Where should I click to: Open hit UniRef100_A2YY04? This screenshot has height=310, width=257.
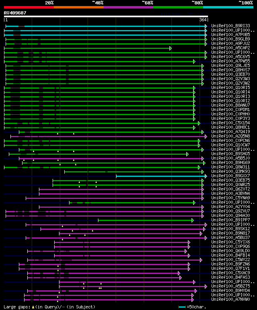pyautogui.click(x=230, y=207)
